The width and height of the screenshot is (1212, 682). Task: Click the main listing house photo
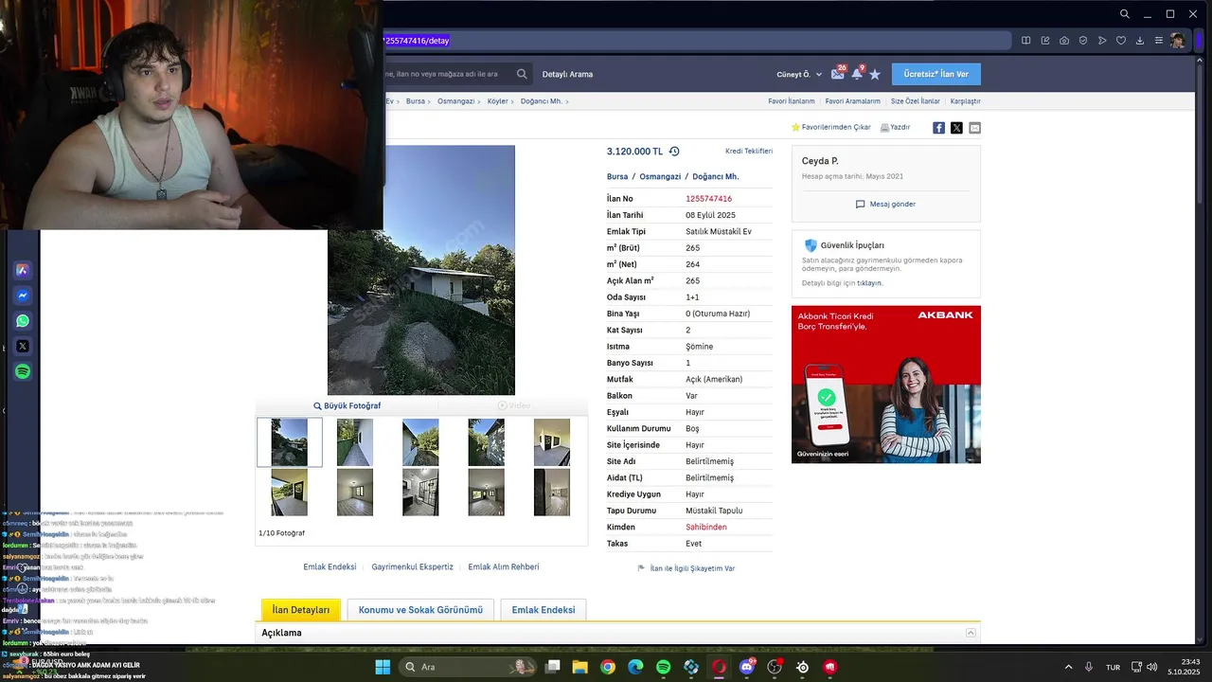click(x=421, y=270)
